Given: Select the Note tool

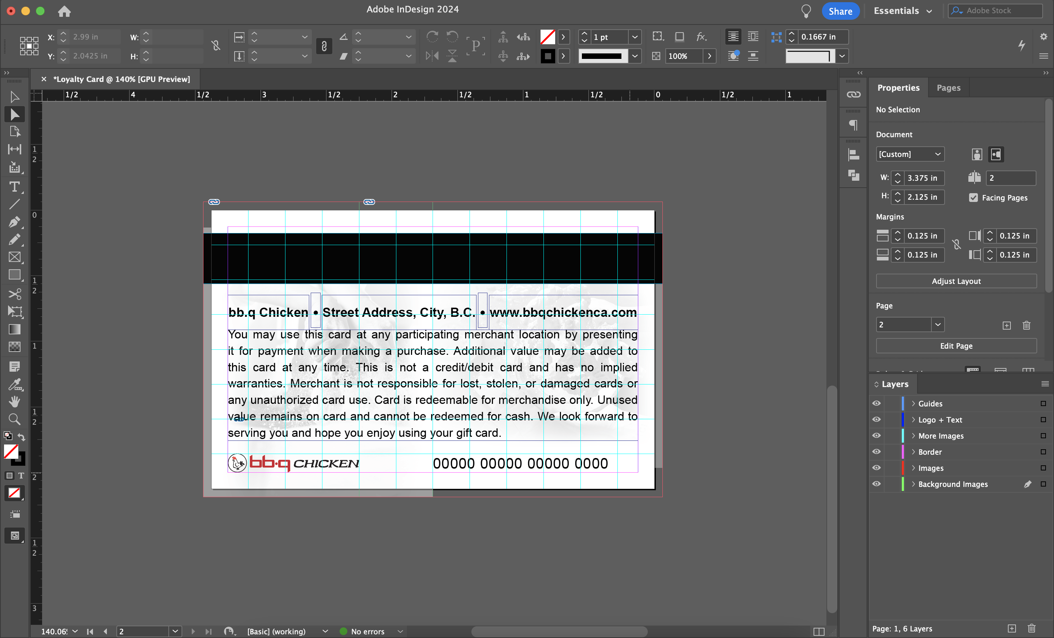Looking at the screenshot, I should pos(14,367).
